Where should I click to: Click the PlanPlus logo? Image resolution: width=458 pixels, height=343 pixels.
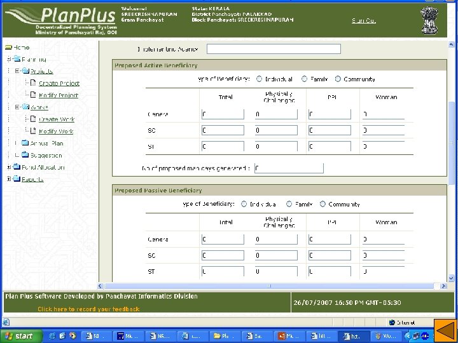(x=61, y=20)
